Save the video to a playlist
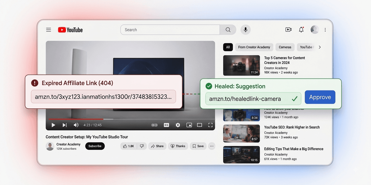Image resolution: width=371 pixels, height=185 pixels. [198, 146]
